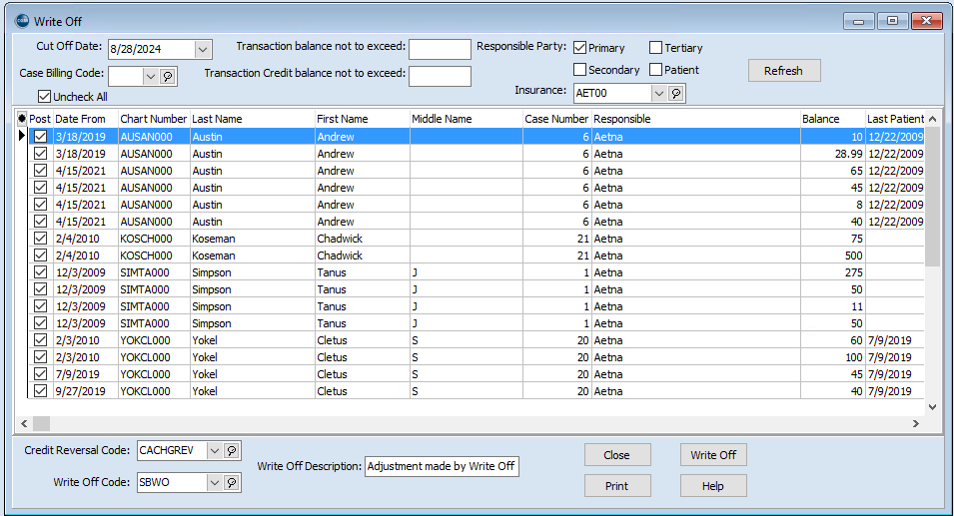The width and height of the screenshot is (954, 516).
Task: Click Yokel cell in the 7/9/2019 Date From row
Action: 253,374
